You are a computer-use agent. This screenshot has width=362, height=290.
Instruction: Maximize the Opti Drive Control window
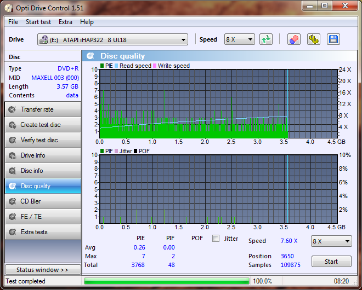(x=325, y=6)
